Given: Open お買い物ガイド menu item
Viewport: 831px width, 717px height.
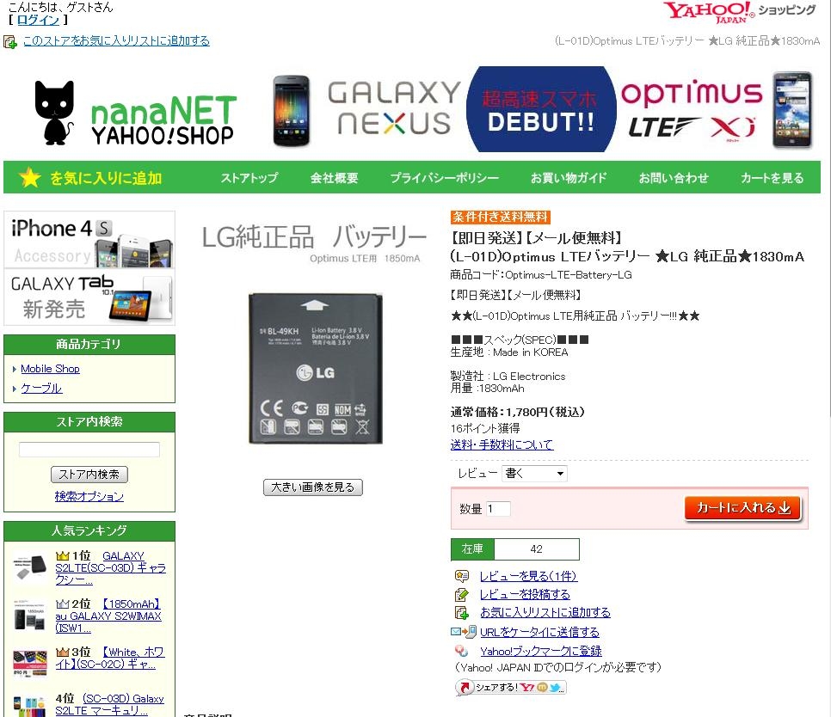Looking at the screenshot, I should pos(569,178).
